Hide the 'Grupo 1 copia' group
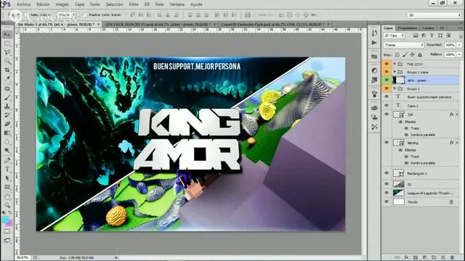Screen dimensions: 465x261 (x=387, y=72)
